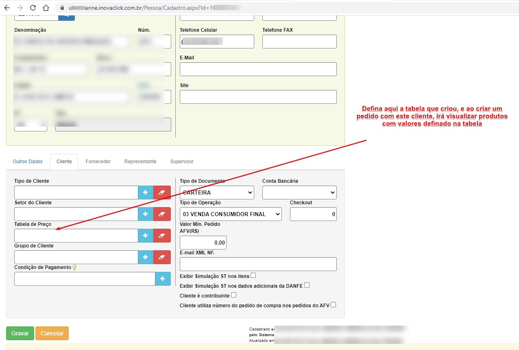Viewport: 519px width, 350px height.
Task: Clear Tipo de Cliente with eraser icon
Action: pos(162,192)
